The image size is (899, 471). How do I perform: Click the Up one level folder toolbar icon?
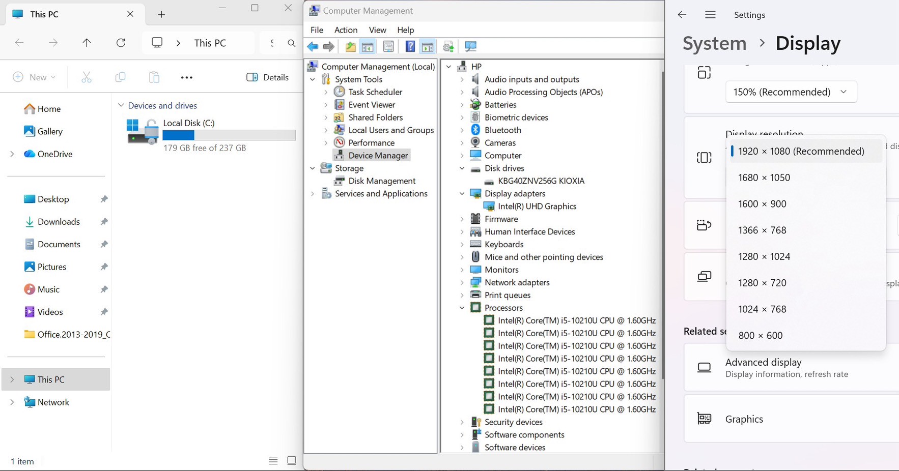click(x=350, y=47)
